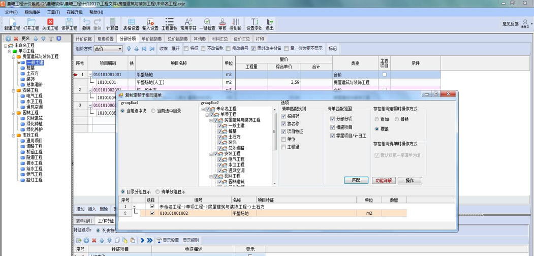Viewport: 534px width, 266px height.
Task: Click the user account icon at top right
Action: pos(525,22)
